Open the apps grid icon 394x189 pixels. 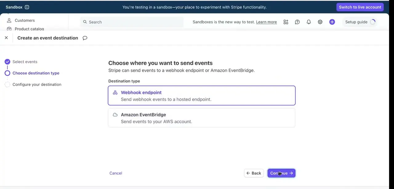(286, 22)
